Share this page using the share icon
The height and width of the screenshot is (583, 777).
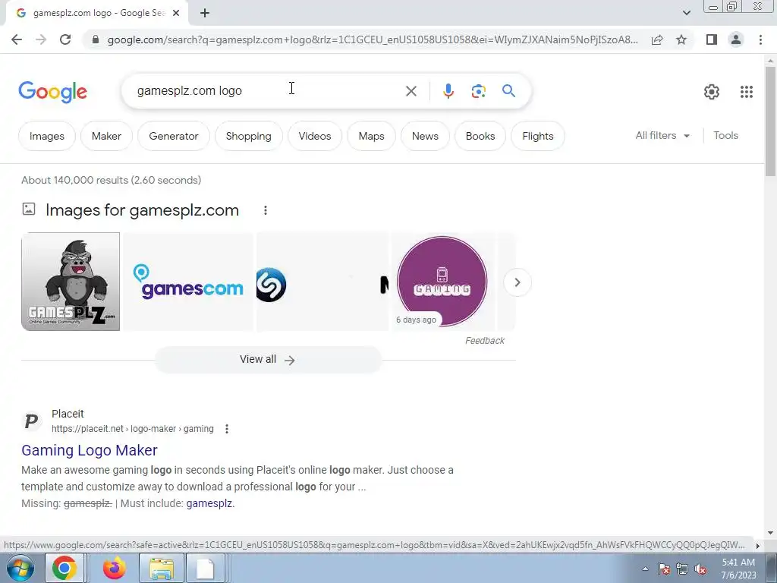pos(657,39)
